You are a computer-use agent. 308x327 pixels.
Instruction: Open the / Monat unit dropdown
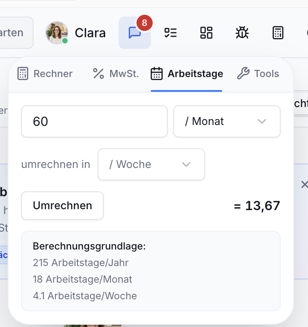[x=227, y=121]
